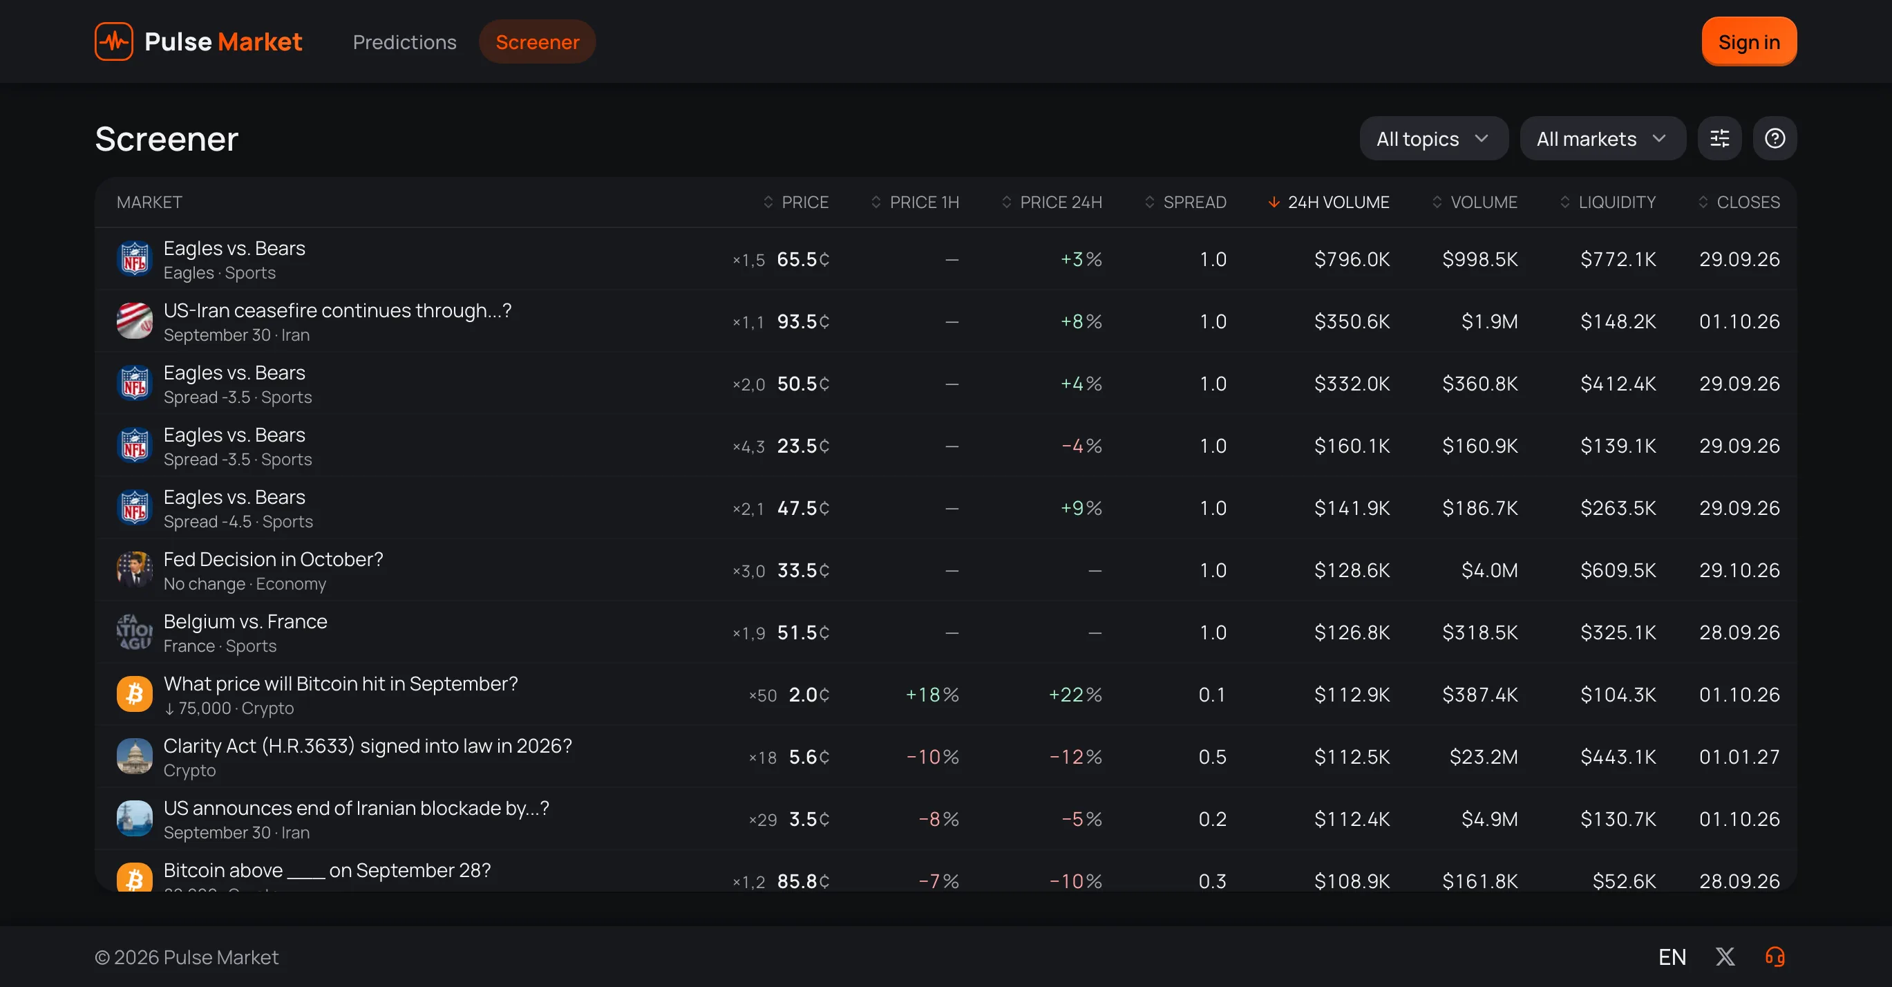Click NFL icon for Eagles · Sports row

tap(135, 258)
